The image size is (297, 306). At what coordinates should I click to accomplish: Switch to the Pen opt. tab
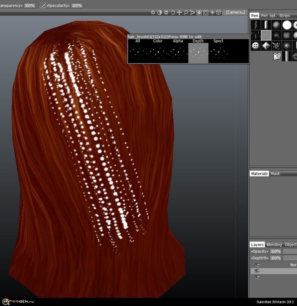(268, 16)
